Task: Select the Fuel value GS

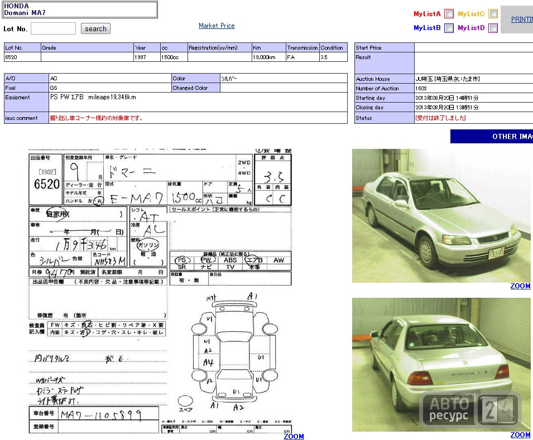Action: coord(54,88)
